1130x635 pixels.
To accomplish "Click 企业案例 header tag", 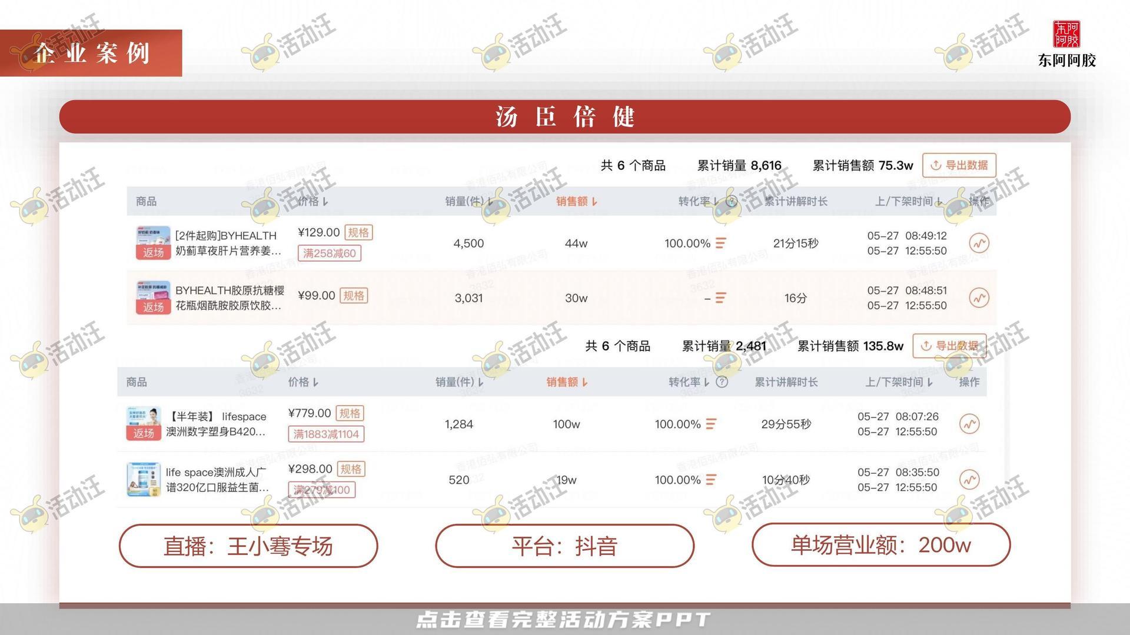I will tap(91, 53).
